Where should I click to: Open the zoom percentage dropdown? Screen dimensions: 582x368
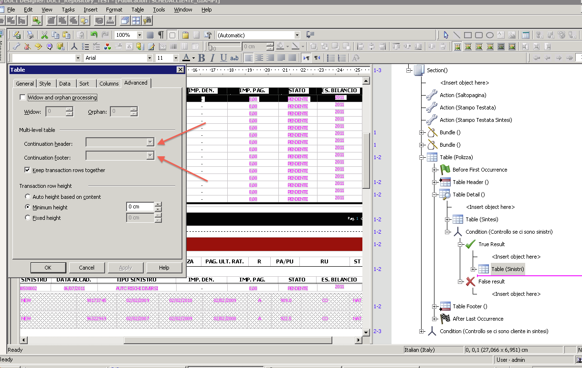[x=139, y=35]
